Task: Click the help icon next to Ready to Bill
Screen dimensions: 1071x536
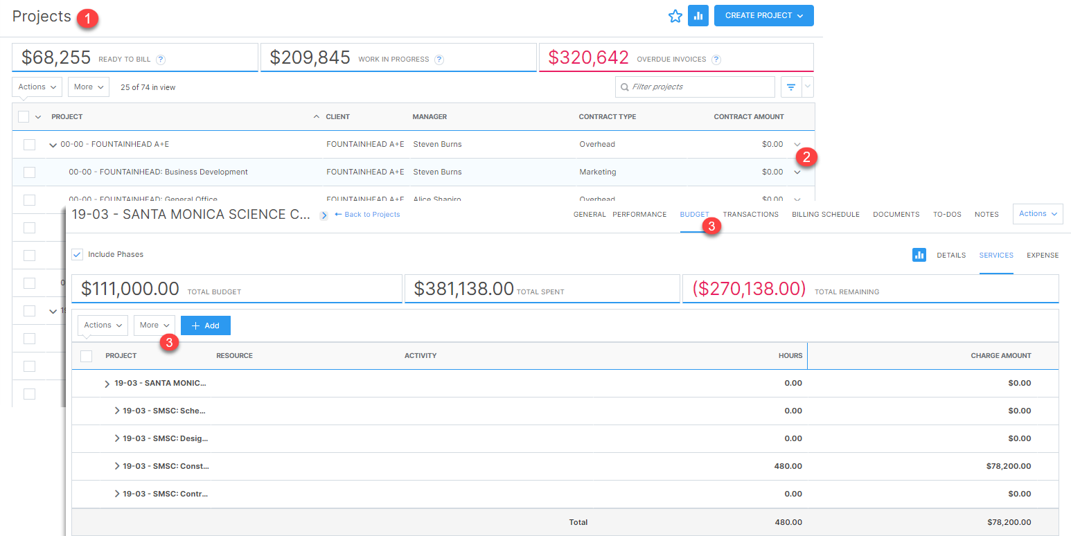Action: click(161, 60)
